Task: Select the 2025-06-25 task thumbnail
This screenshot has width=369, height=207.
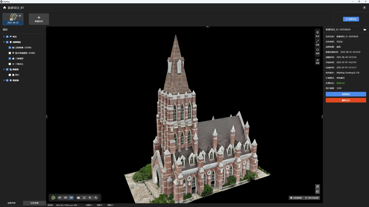Action: click(13, 19)
